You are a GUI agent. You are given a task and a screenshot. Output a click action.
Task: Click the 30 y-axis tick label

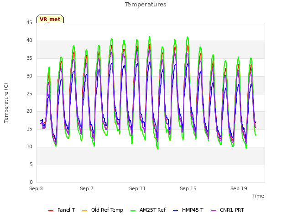tap(29, 76)
